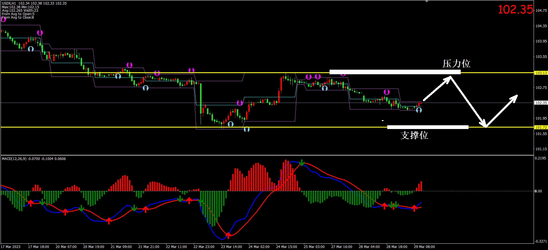Click the chart shift triangle on the top edge
The height and width of the screenshot is (250, 548).
(x=427, y=1)
